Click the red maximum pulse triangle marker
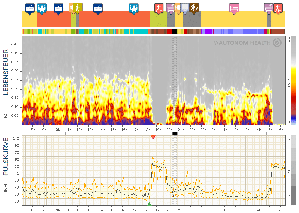299x213 pixels. [153, 137]
